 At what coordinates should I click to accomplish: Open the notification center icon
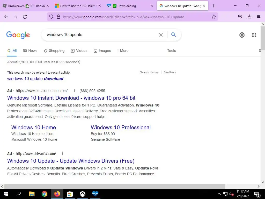(257, 194)
